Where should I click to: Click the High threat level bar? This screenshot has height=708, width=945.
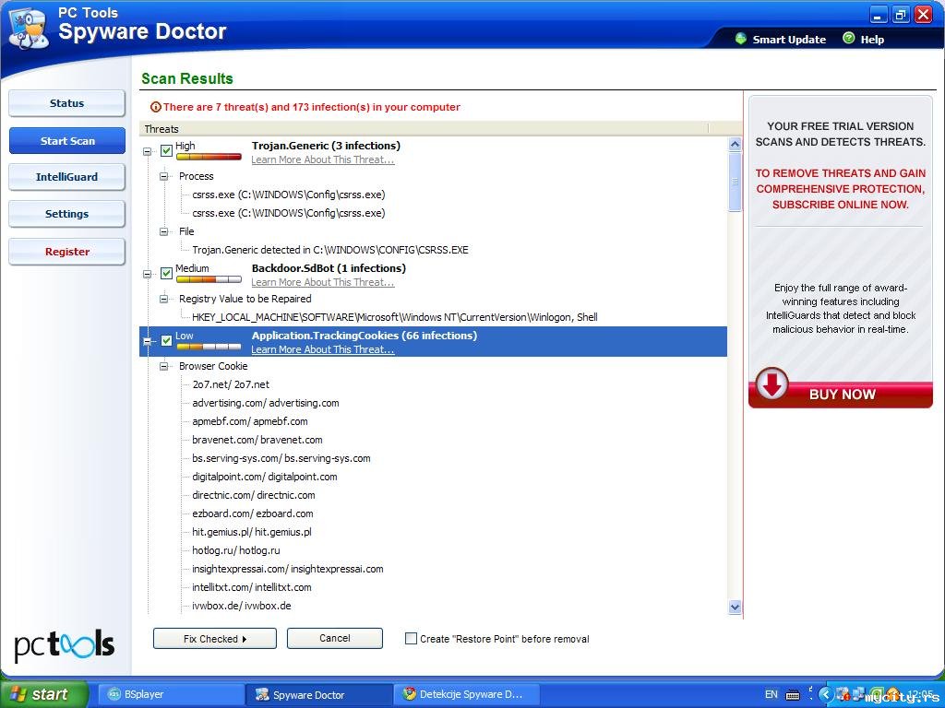click(209, 157)
